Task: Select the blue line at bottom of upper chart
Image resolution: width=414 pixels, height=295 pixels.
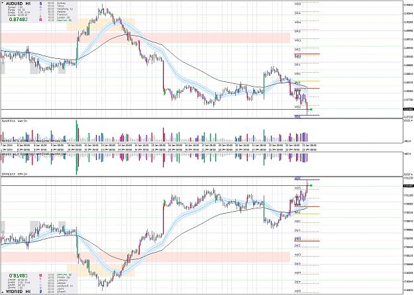Action: point(307,115)
